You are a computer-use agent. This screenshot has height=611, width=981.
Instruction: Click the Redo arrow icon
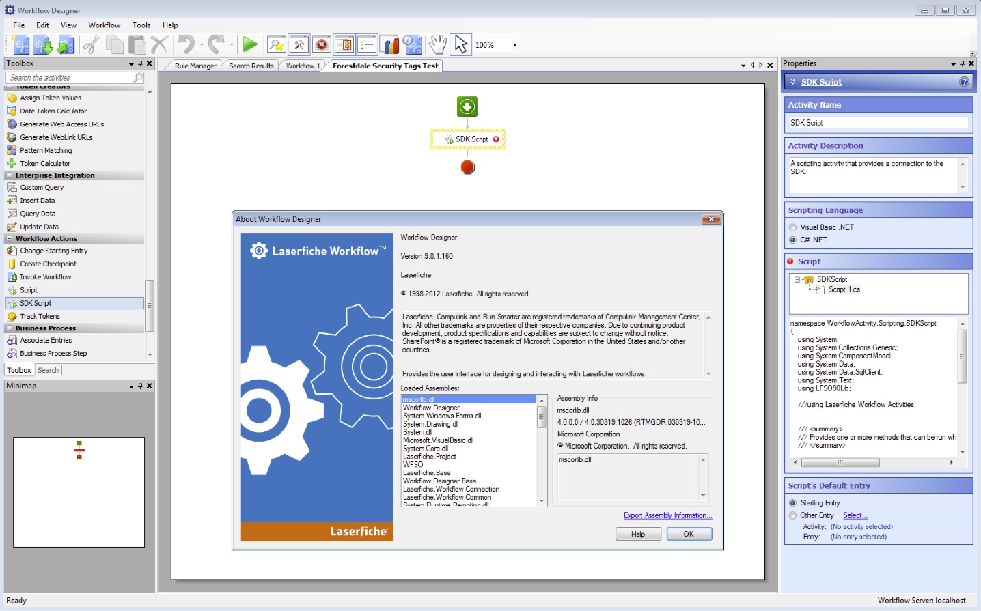tap(216, 45)
